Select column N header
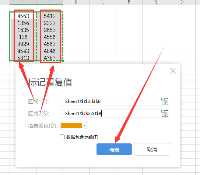This screenshot has width=200, height=175. (155, 2)
